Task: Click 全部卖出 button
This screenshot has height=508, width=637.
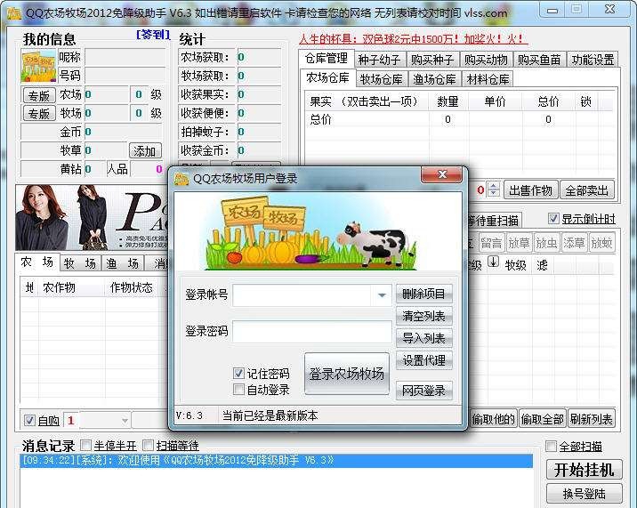Action: 586,190
